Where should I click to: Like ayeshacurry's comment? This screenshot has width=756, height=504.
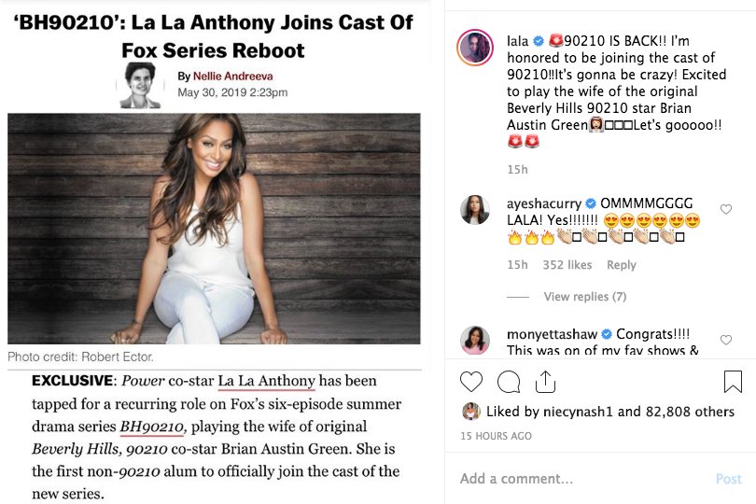(726, 210)
